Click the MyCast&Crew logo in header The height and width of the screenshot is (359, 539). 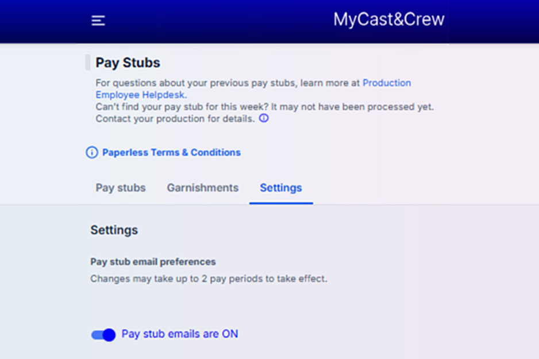click(388, 20)
